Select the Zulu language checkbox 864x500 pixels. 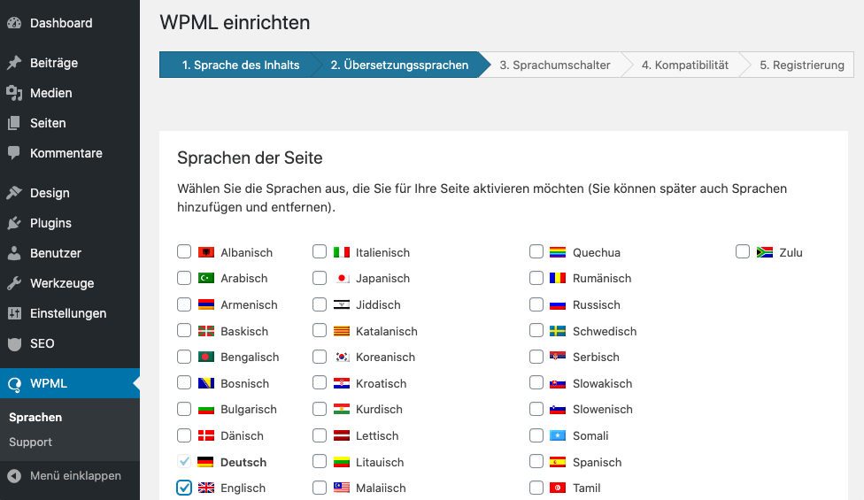pyautogui.click(x=743, y=252)
